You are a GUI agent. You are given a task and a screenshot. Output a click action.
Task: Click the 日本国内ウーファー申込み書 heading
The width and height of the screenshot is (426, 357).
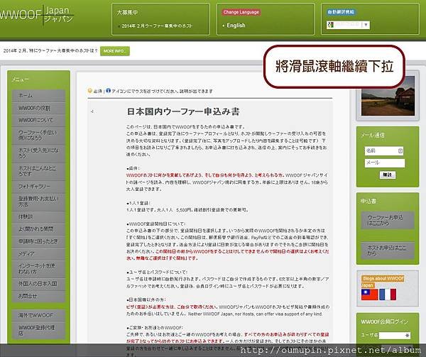183,111
